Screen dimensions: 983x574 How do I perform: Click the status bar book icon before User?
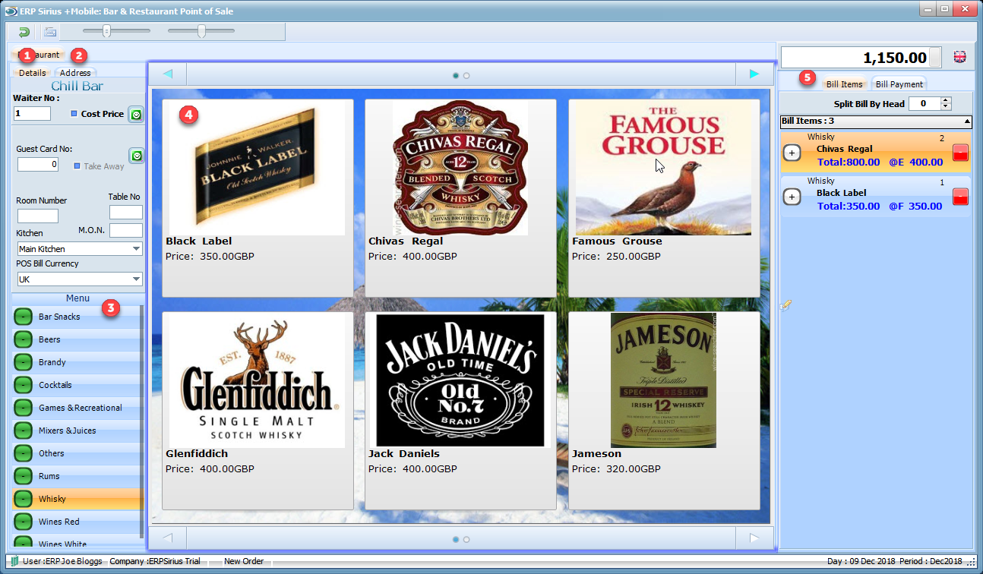pyautogui.click(x=14, y=561)
